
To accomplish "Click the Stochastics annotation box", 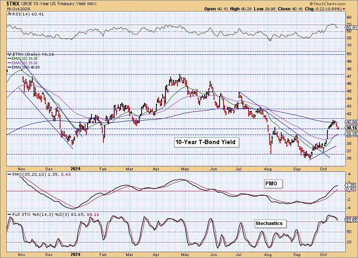I will 270,223.
